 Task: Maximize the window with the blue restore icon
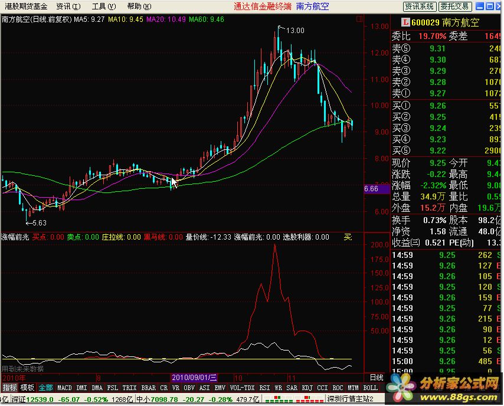coord(490,6)
